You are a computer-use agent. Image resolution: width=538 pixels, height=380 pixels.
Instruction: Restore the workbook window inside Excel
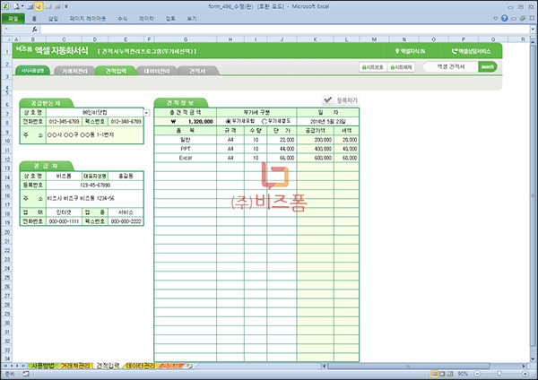(x=523, y=19)
